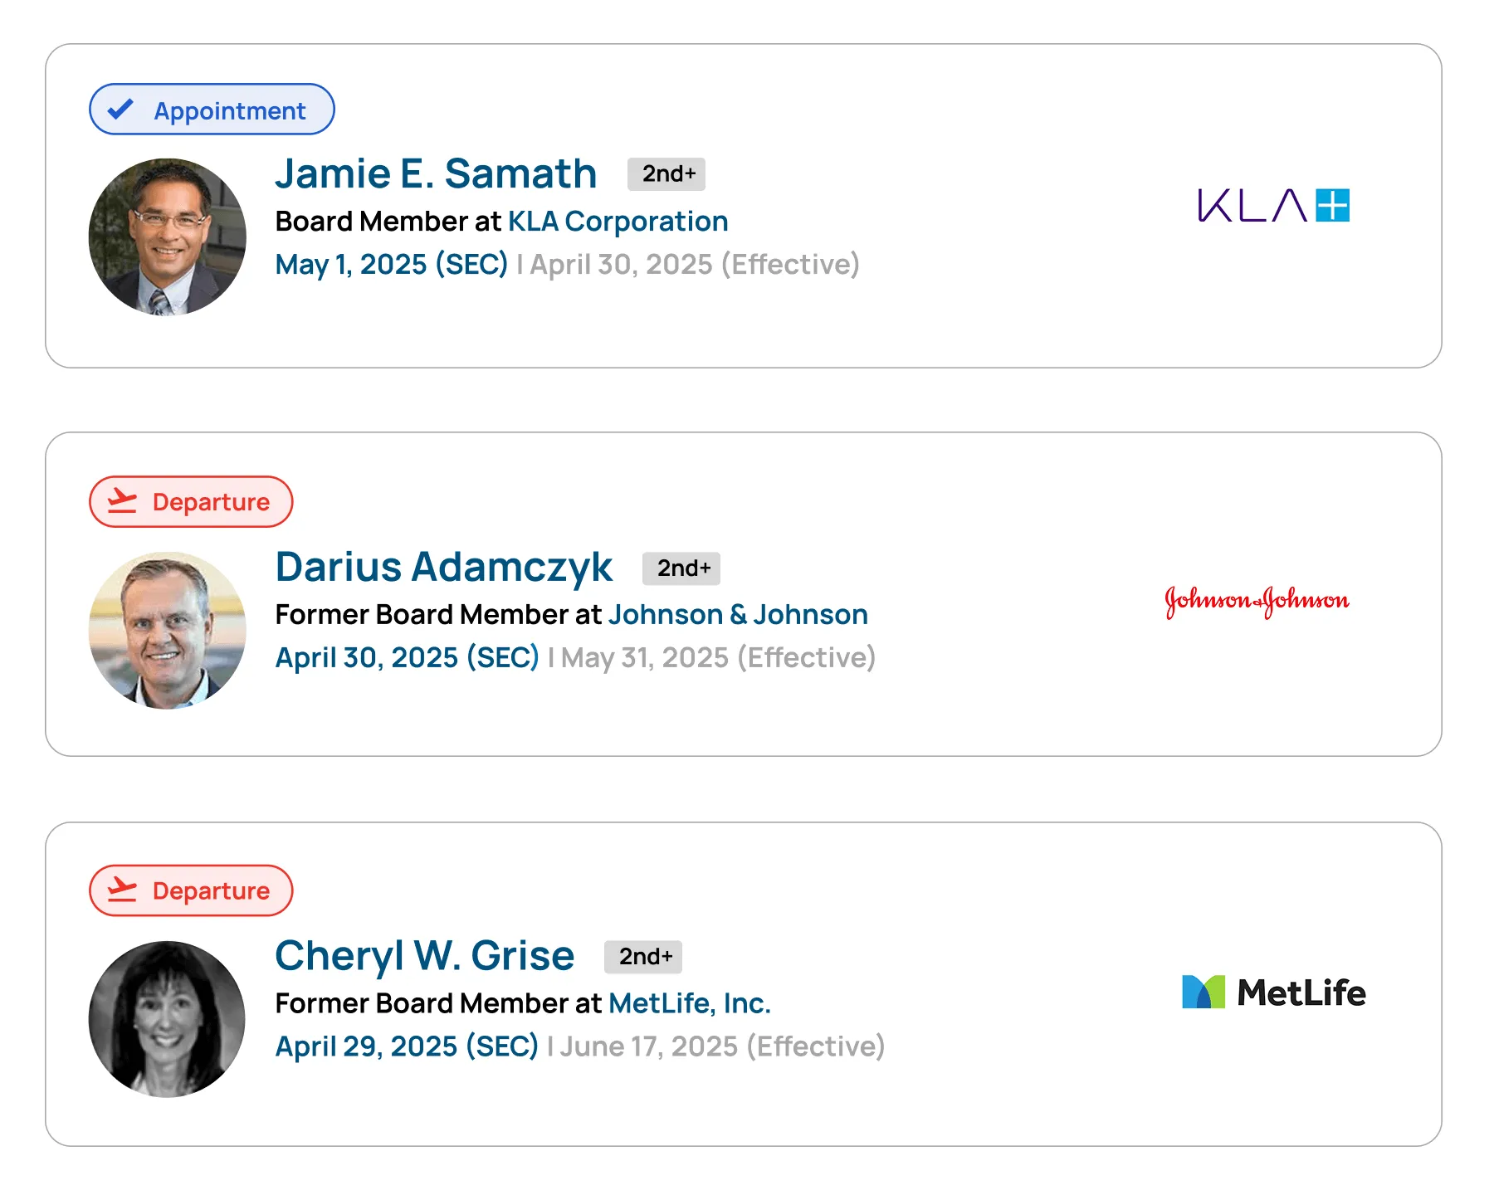Open the Cheryl W. Grise name link
The height and width of the screenshot is (1195, 1494).
424,956
